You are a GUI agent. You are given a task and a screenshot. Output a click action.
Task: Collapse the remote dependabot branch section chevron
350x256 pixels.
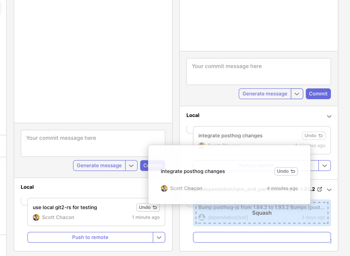[329, 189]
